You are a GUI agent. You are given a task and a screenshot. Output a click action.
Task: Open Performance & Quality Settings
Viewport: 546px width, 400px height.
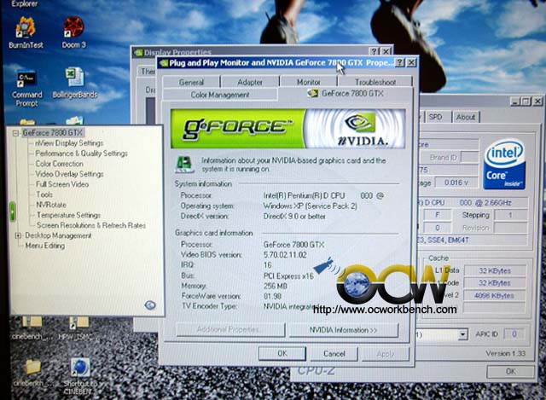[x=82, y=154]
